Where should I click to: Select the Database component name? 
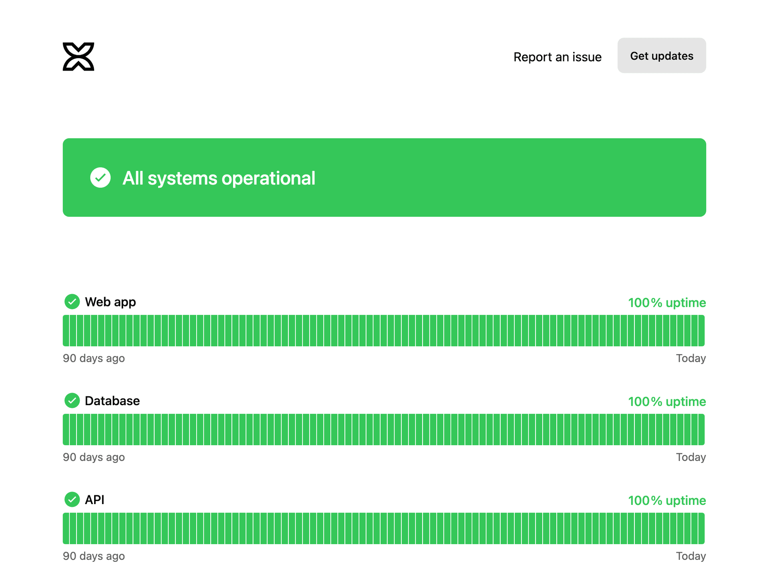(x=112, y=401)
